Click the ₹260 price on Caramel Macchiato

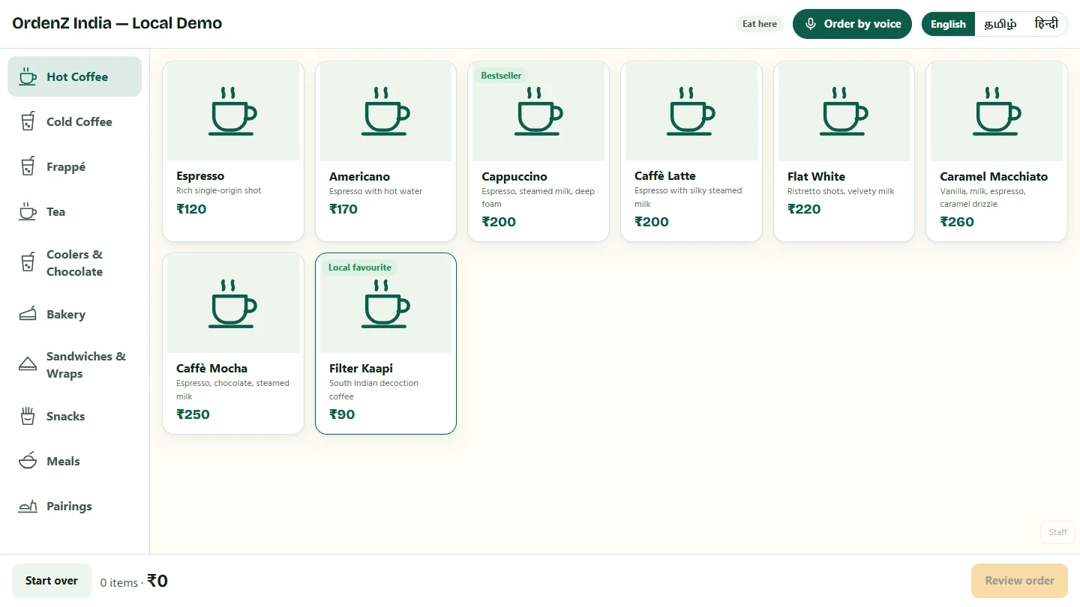(x=957, y=222)
